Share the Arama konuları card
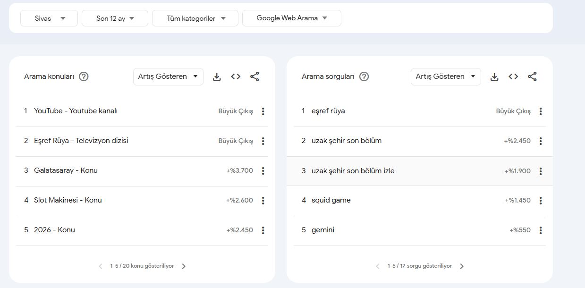The width and height of the screenshot is (585, 288). coord(254,76)
